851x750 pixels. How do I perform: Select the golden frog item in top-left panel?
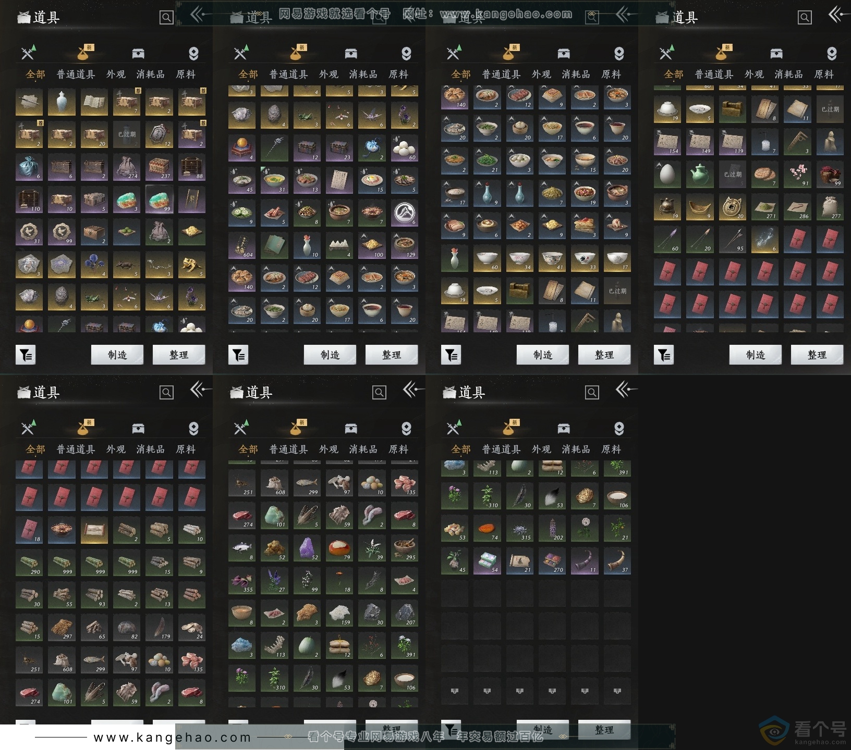pos(191,265)
